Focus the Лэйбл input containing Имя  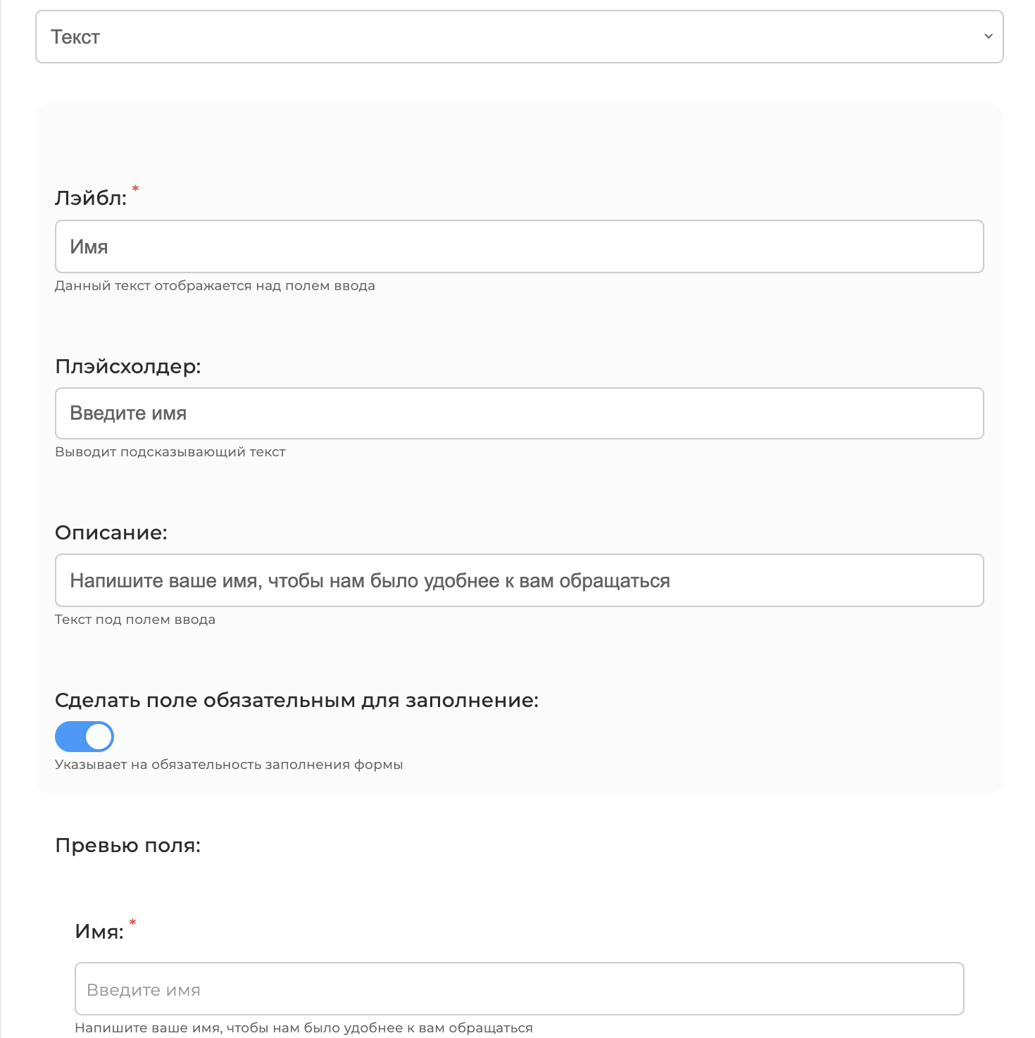tap(519, 246)
